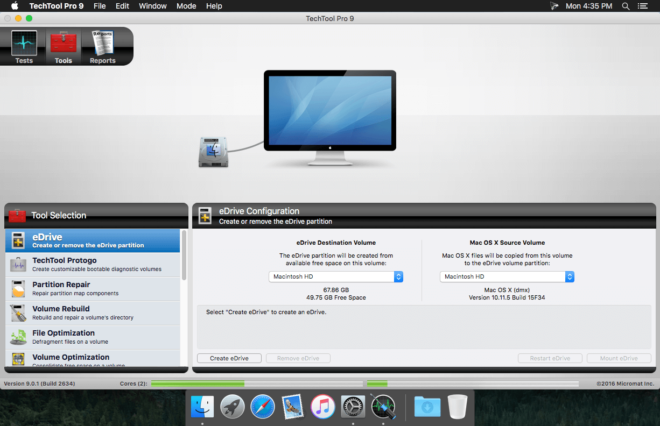The image size is (660, 426).
Task: Click the menu bar clock Mon 4:35 PM
Action: (x=589, y=6)
